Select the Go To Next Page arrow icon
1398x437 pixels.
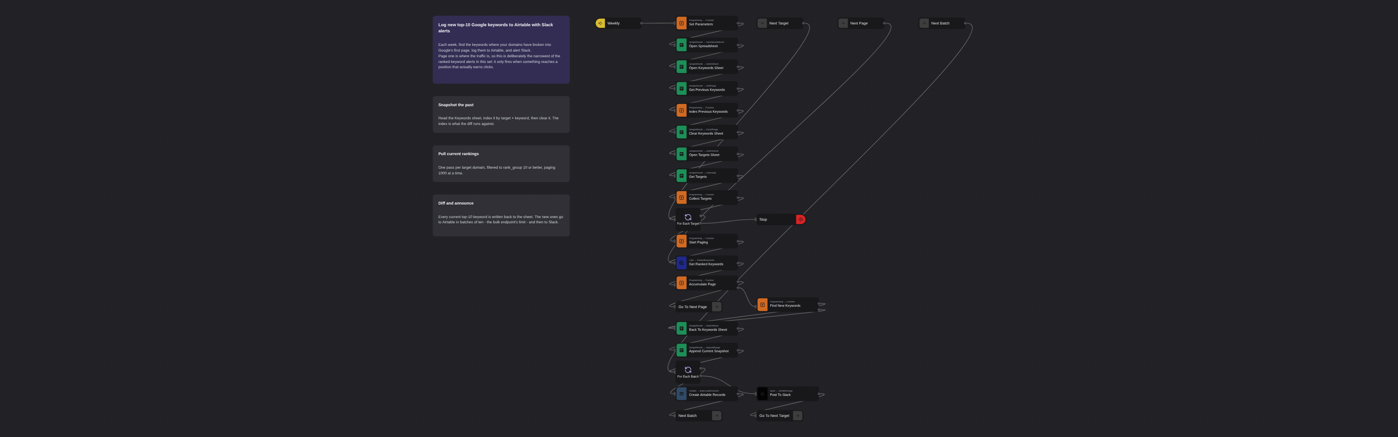pos(717,307)
